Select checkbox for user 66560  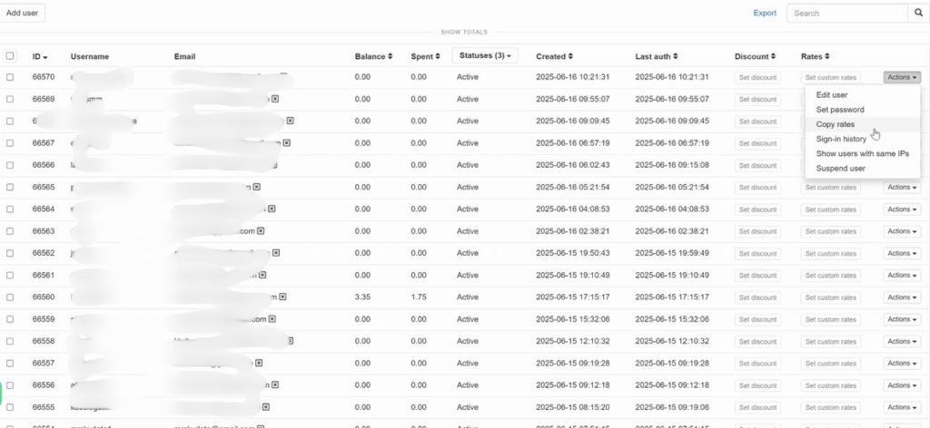point(10,297)
